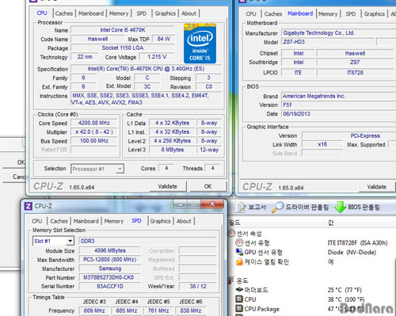
Task: Open the Slot #1 dropdown in SPD window
Action: (70, 241)
